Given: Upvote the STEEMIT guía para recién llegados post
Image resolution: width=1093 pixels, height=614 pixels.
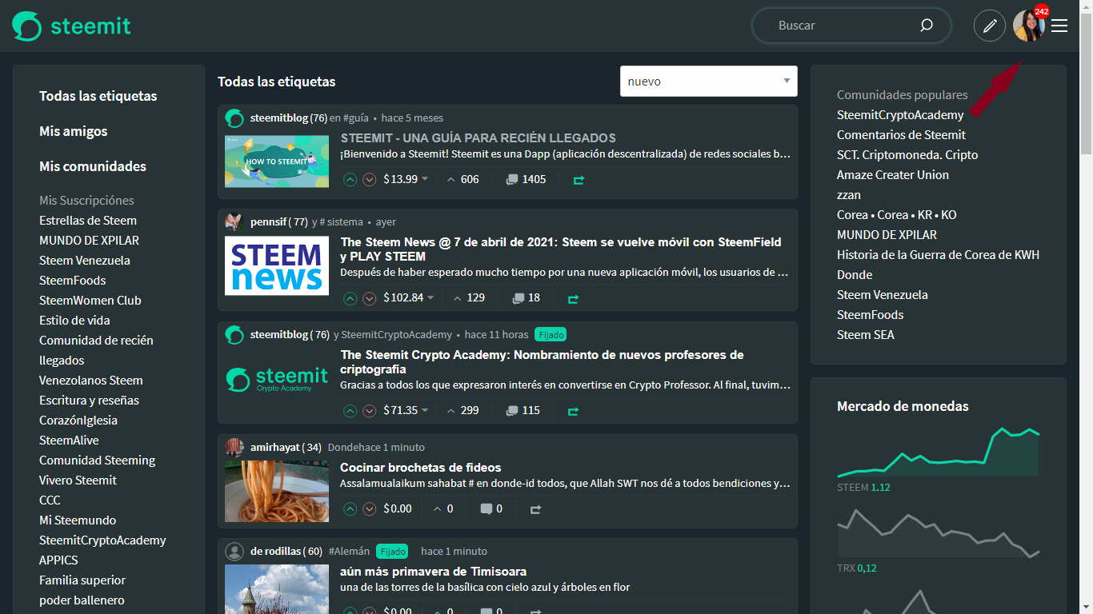Looking at the screenshot, I should tap(350, 180).
